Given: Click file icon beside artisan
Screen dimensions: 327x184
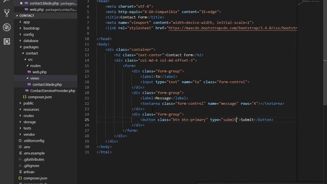Looking at the screenshot, I should pos(20,172).
